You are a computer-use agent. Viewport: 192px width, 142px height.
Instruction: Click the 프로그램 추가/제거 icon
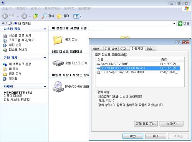tap(5, 40)
